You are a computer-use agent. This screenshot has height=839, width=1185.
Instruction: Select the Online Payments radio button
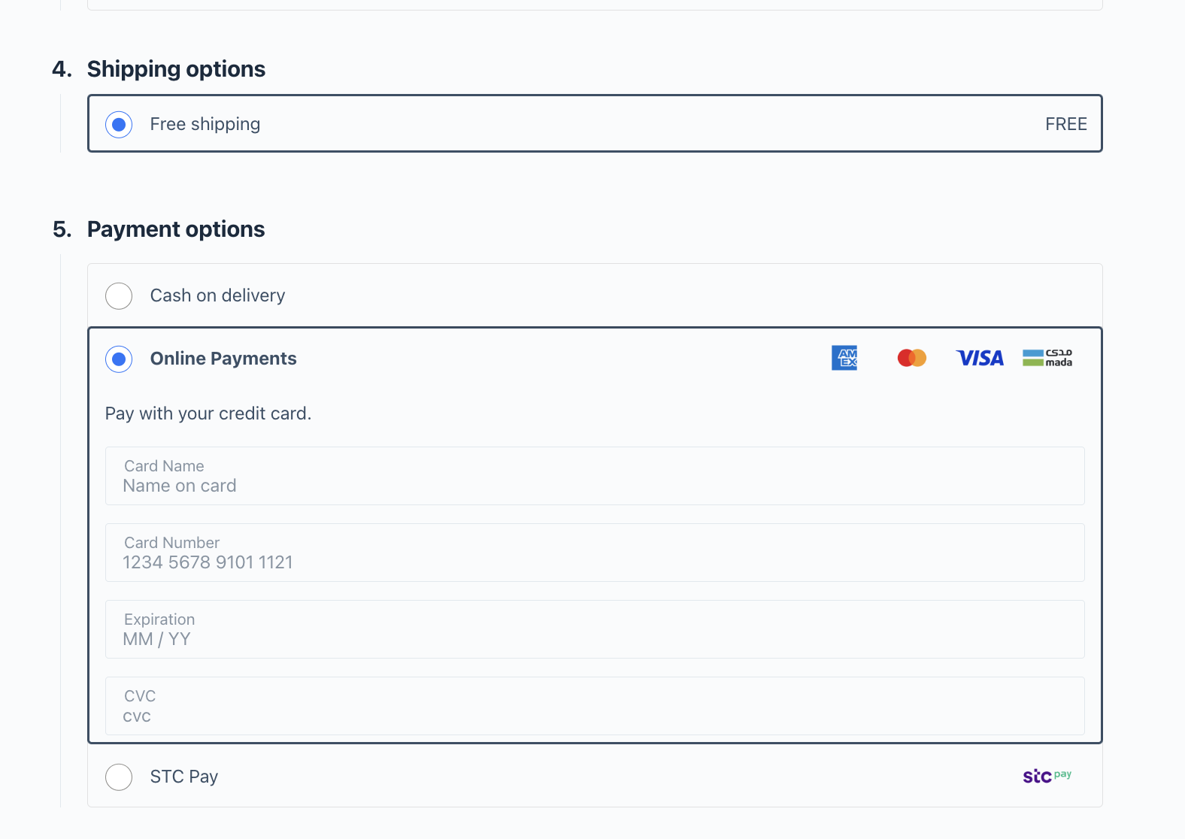coord(119,359)
